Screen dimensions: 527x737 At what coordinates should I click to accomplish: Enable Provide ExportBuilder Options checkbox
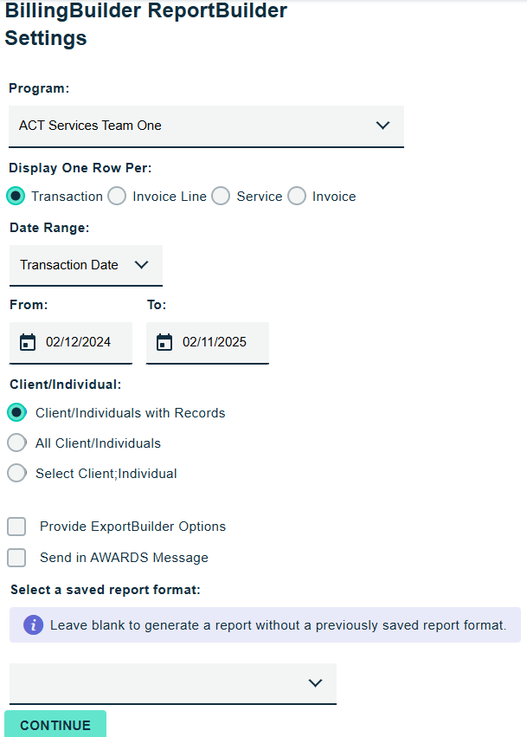(16, 527)
